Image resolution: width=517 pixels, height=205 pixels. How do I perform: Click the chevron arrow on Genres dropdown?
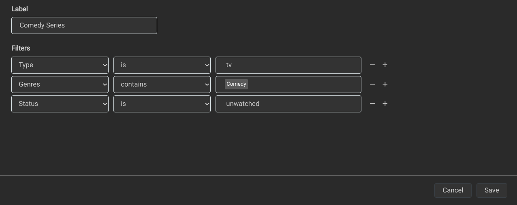click(105, 85)
